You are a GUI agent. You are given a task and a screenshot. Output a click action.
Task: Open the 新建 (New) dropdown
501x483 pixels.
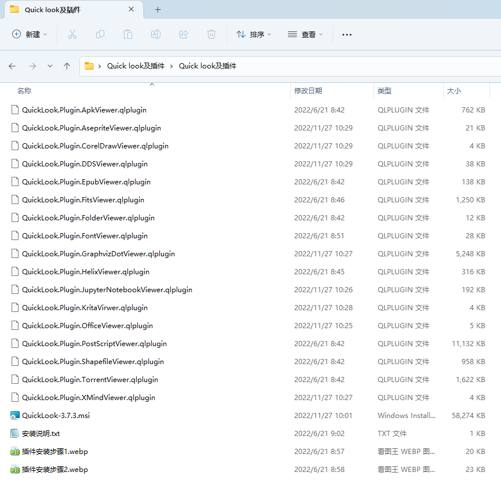click(30, 34)
